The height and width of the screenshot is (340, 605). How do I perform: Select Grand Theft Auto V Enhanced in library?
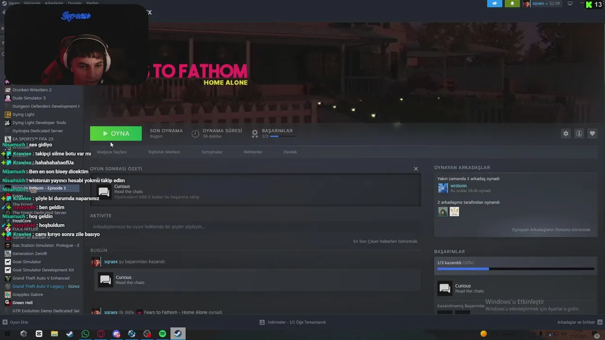[41, 278]
